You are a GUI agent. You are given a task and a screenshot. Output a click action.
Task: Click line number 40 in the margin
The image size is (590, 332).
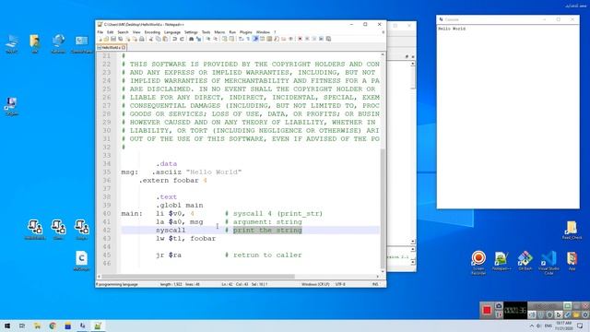pyautogui.click(x=107, y=213)
